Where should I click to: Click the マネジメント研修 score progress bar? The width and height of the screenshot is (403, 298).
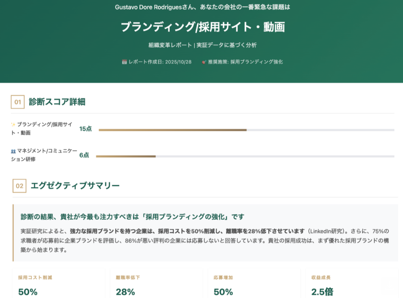pos(245,156)
